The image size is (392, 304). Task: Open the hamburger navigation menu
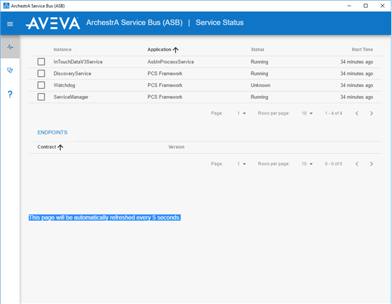[10, 24]
